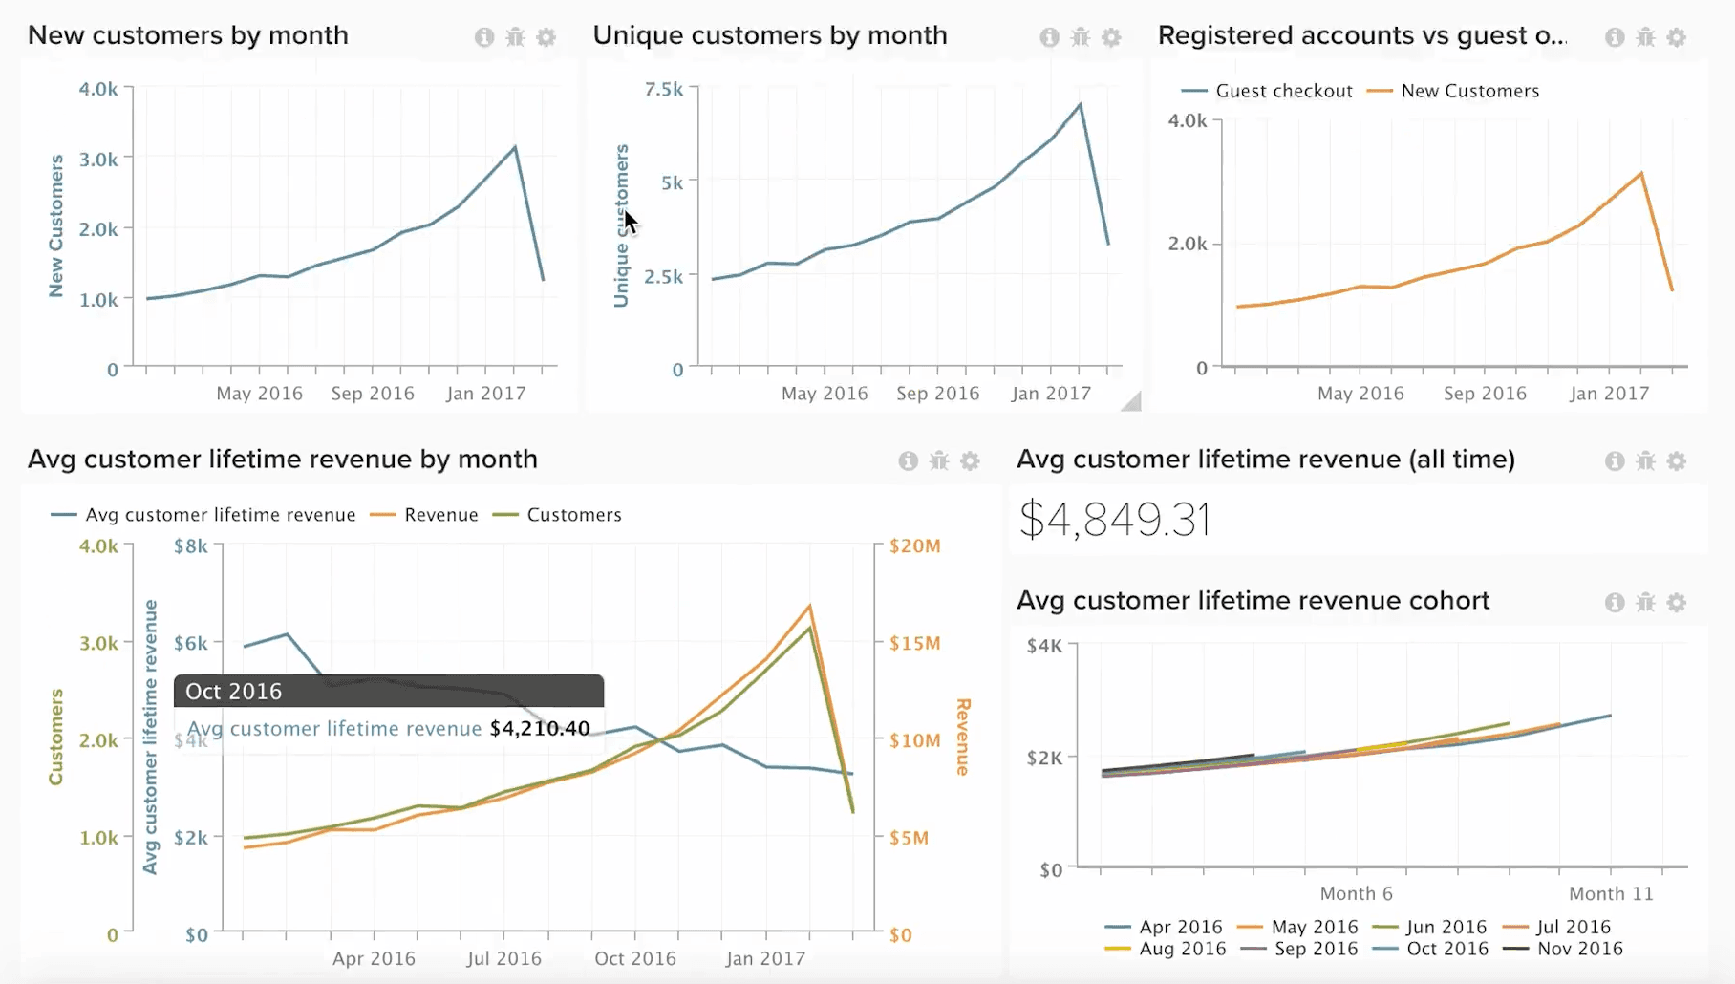Toggle Oct 2016 cohort in legend
Image resolution: width=1735 pixels, height=984 pixels.
[1430, 949]
